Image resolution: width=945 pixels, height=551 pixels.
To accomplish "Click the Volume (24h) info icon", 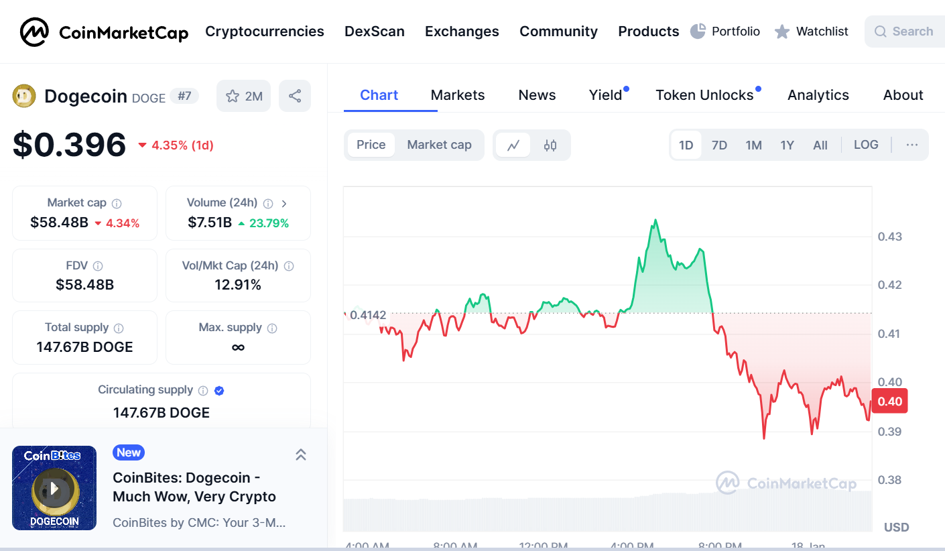I will tap(268, 203).
